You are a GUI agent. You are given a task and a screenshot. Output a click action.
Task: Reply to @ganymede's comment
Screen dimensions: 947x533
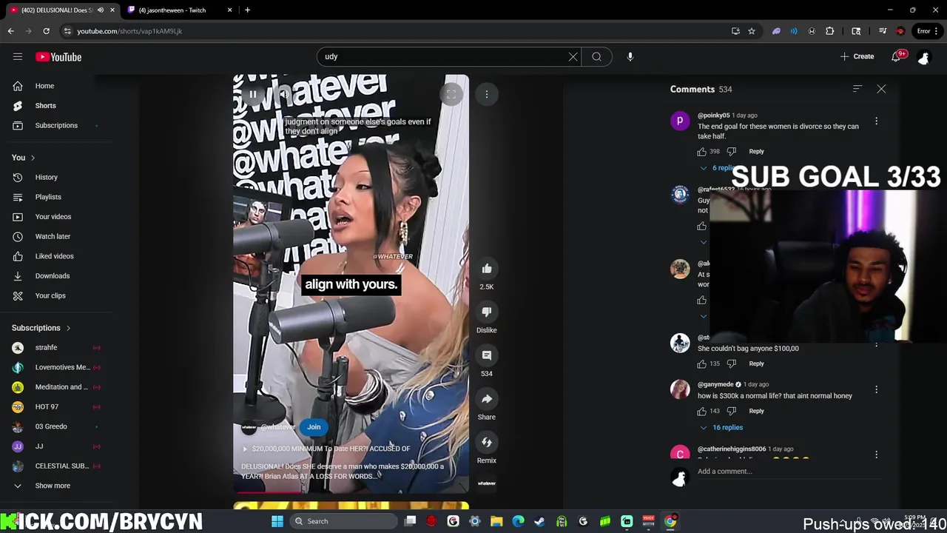(x=756, y=411)
